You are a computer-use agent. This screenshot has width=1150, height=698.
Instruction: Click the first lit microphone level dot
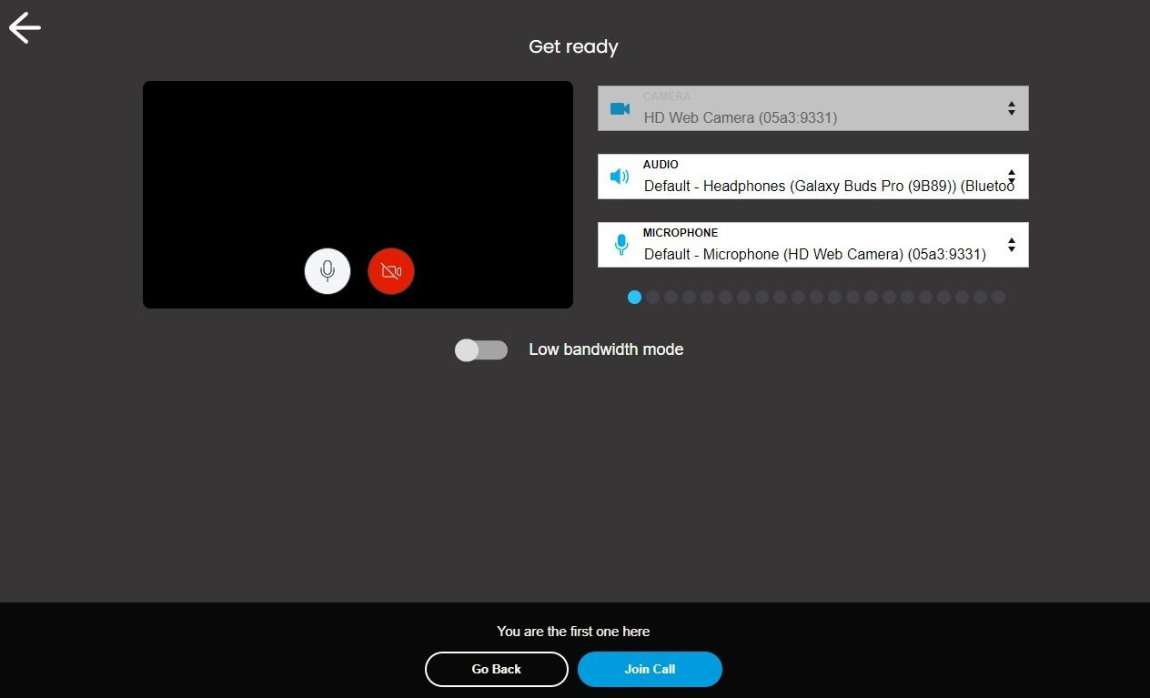point(635,297)
